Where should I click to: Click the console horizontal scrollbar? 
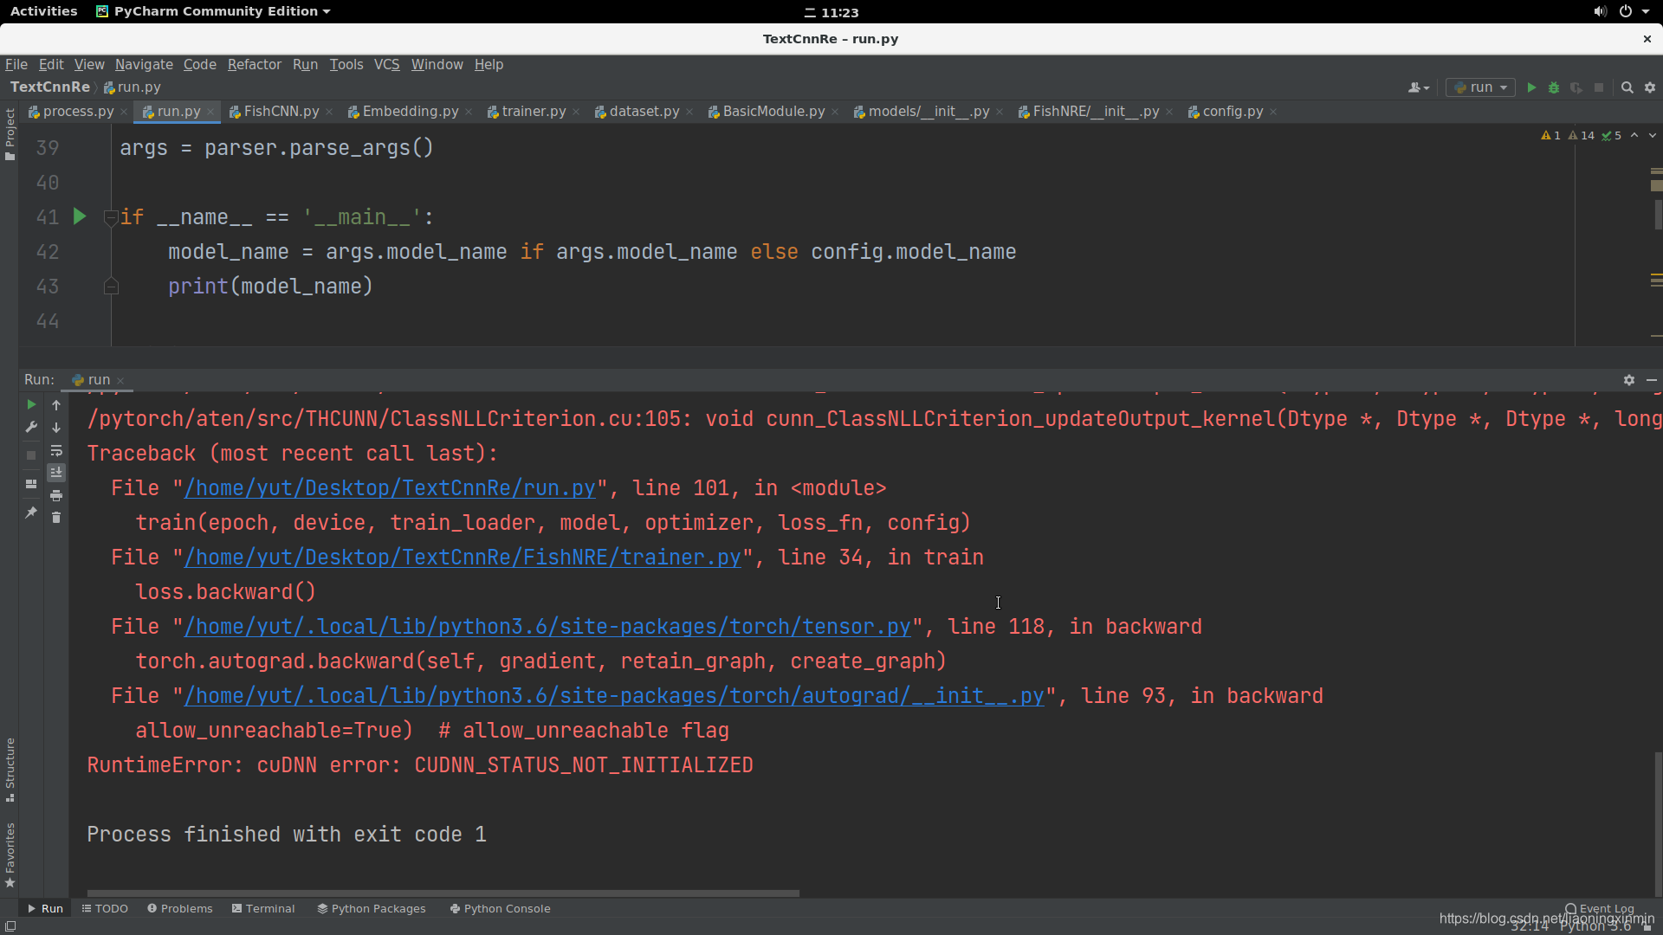click(443, 893)
